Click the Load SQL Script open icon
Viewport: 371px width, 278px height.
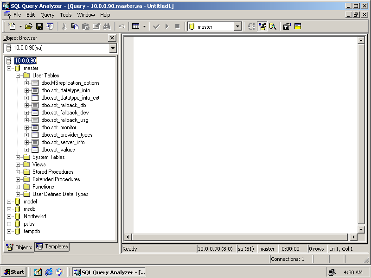29,26
